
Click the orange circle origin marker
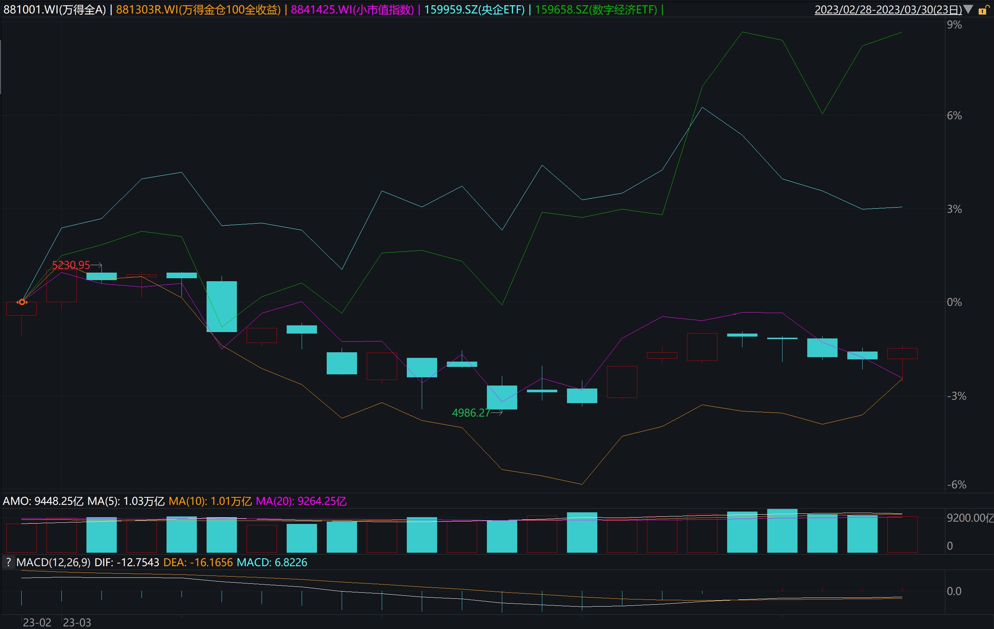point(22,302)
